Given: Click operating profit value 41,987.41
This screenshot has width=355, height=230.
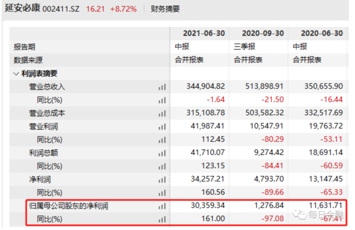Looking at the screenshot, I should point(208,126).
